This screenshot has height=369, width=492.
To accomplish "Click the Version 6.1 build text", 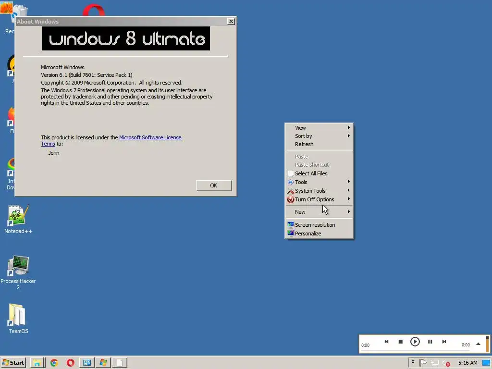I will pos(86,75).
